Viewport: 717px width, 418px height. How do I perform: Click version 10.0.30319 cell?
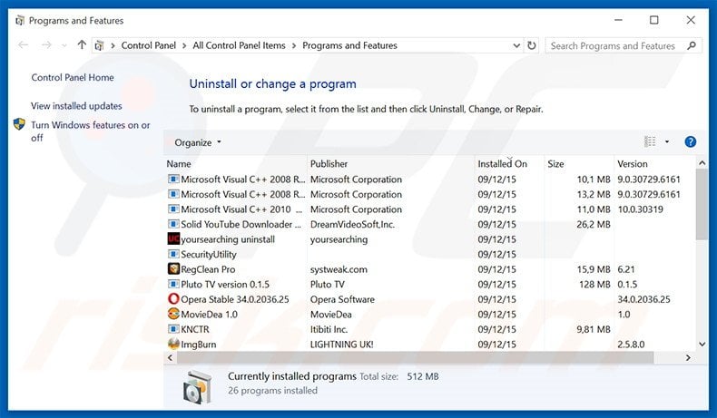[x=640, y=209]
